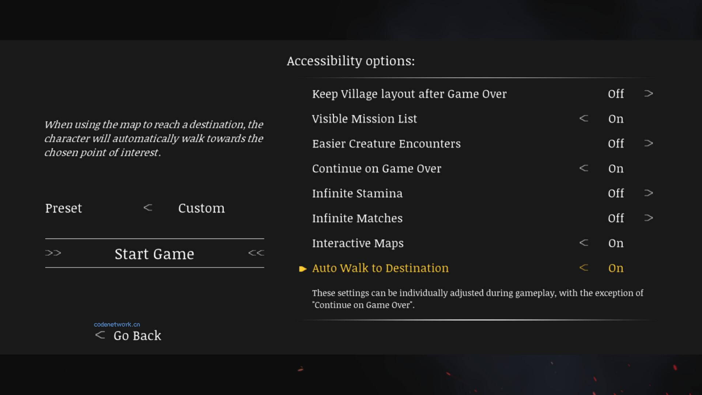
Task: Click left arrow for Continue on Game Over
Action: [584, 168]
